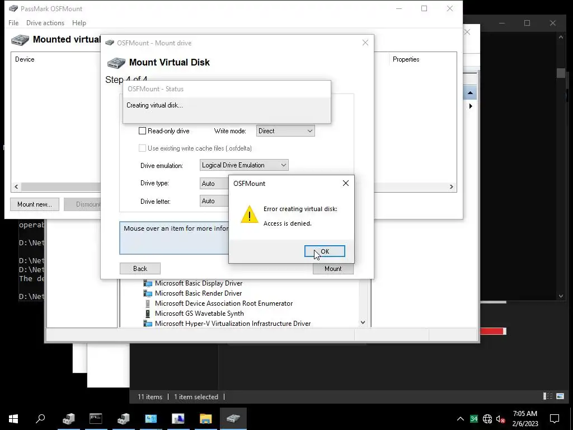The image size is (573, 430).
Task: Click the green 34 tray icon
Action: 474,419
